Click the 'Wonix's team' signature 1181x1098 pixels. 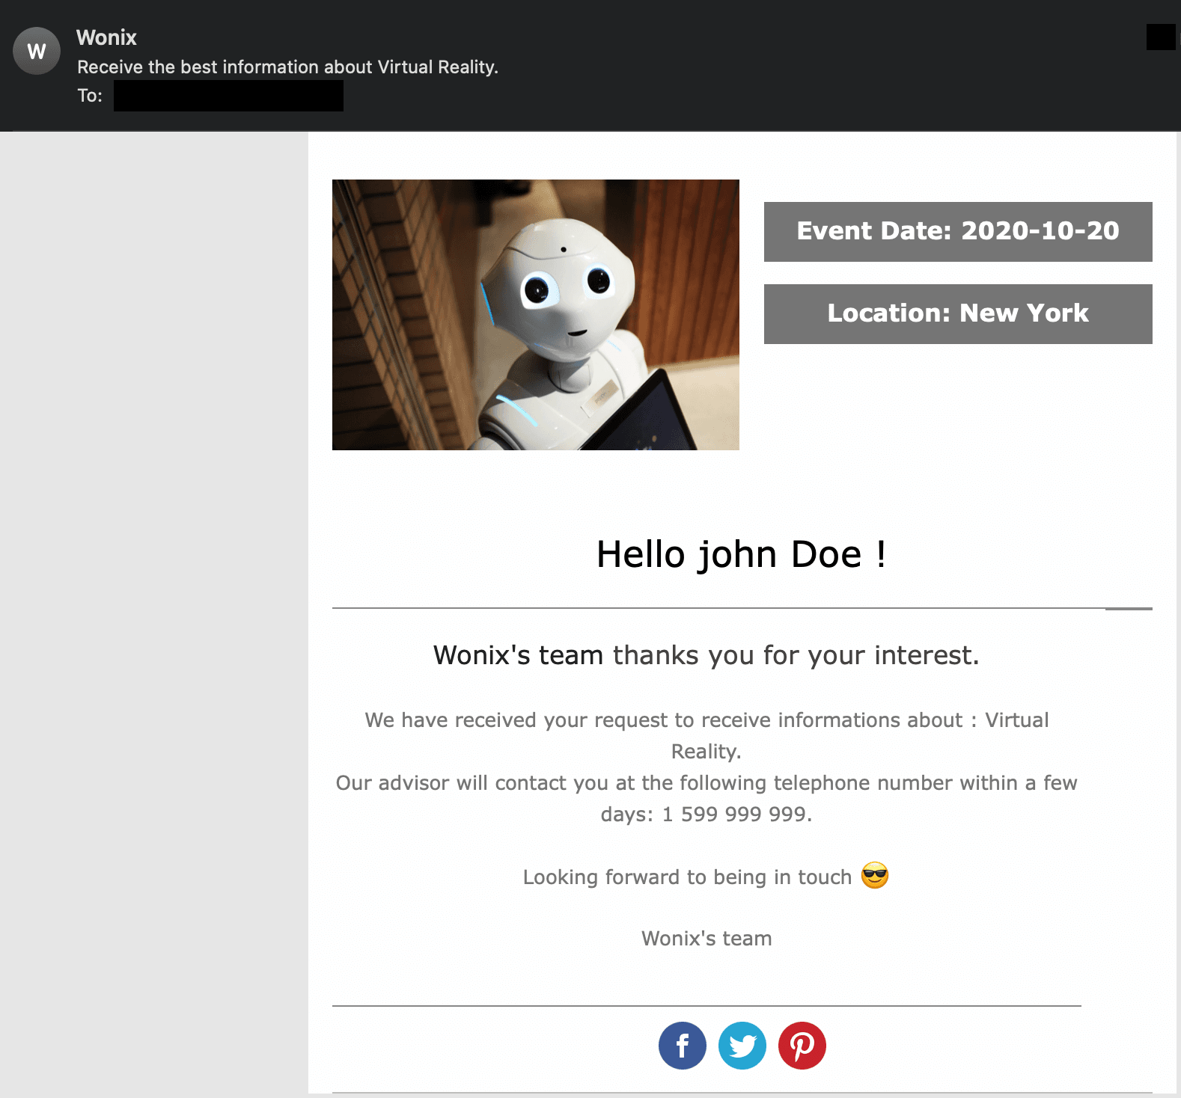(x=707, y=938)
